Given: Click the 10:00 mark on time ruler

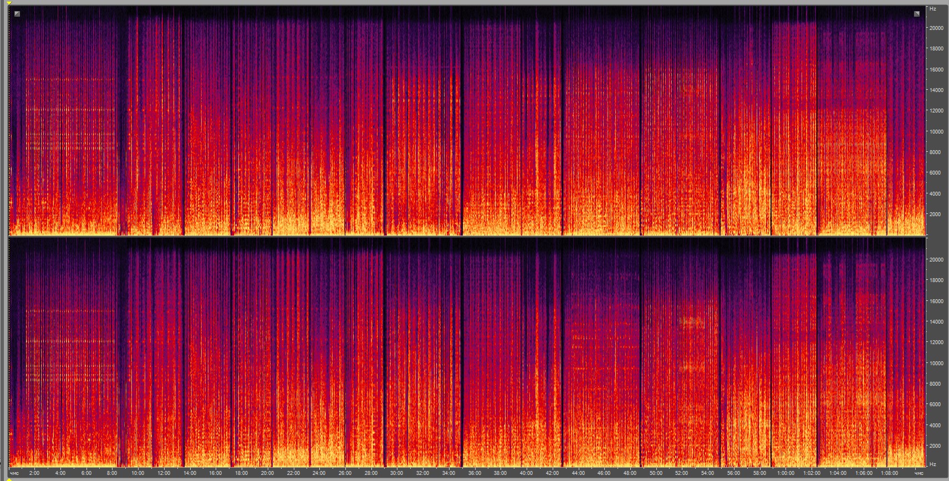Looking at the screenshot, I should coord(137,473).
